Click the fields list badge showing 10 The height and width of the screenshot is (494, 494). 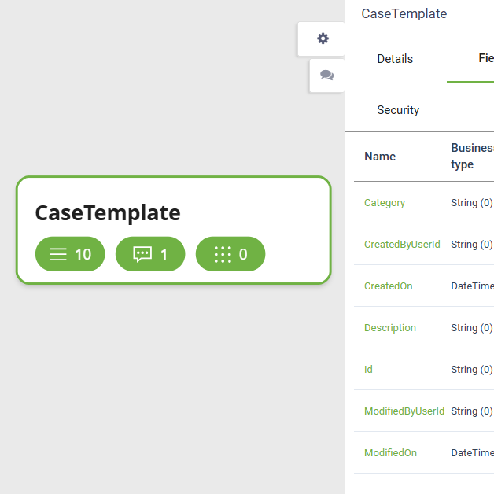tap(70, 254)
